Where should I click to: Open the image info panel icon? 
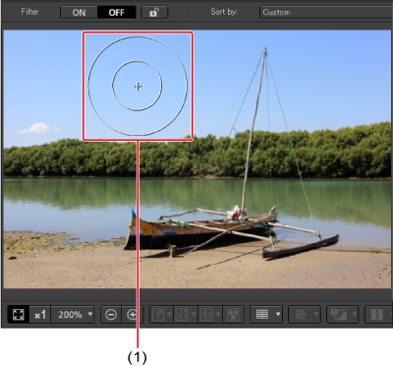coord(377,315)
